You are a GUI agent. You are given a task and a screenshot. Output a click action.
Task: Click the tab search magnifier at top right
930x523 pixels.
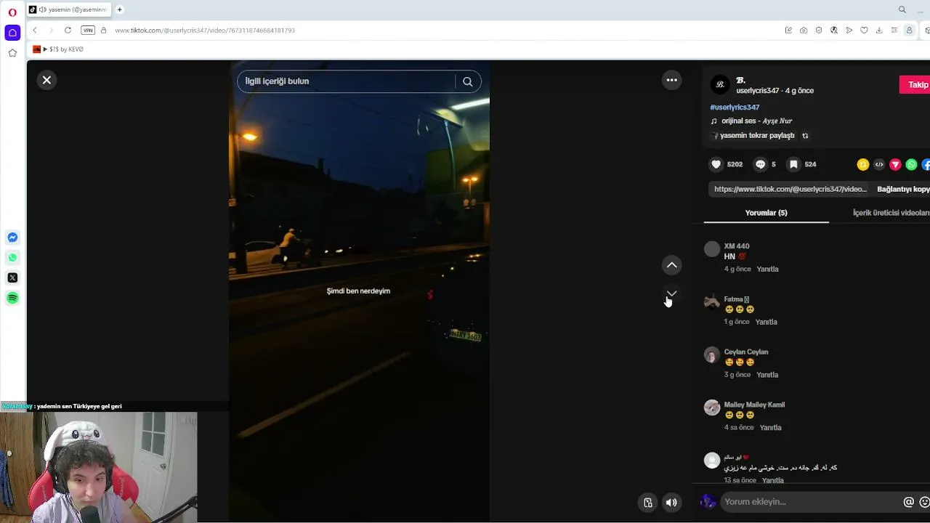[x=902, y=9]
